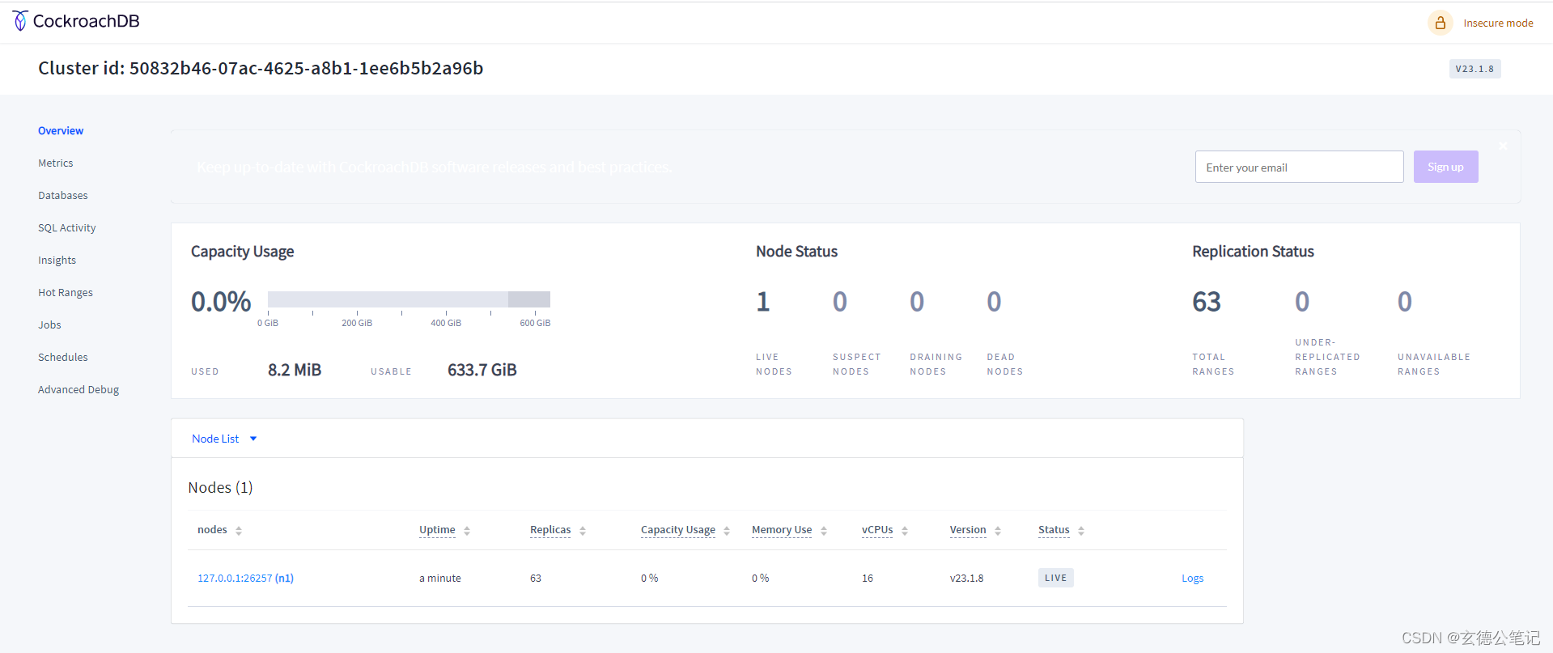1553x653 pixels.
Task: Click the LIVE status badge
Action: [x=1055, y=578]
